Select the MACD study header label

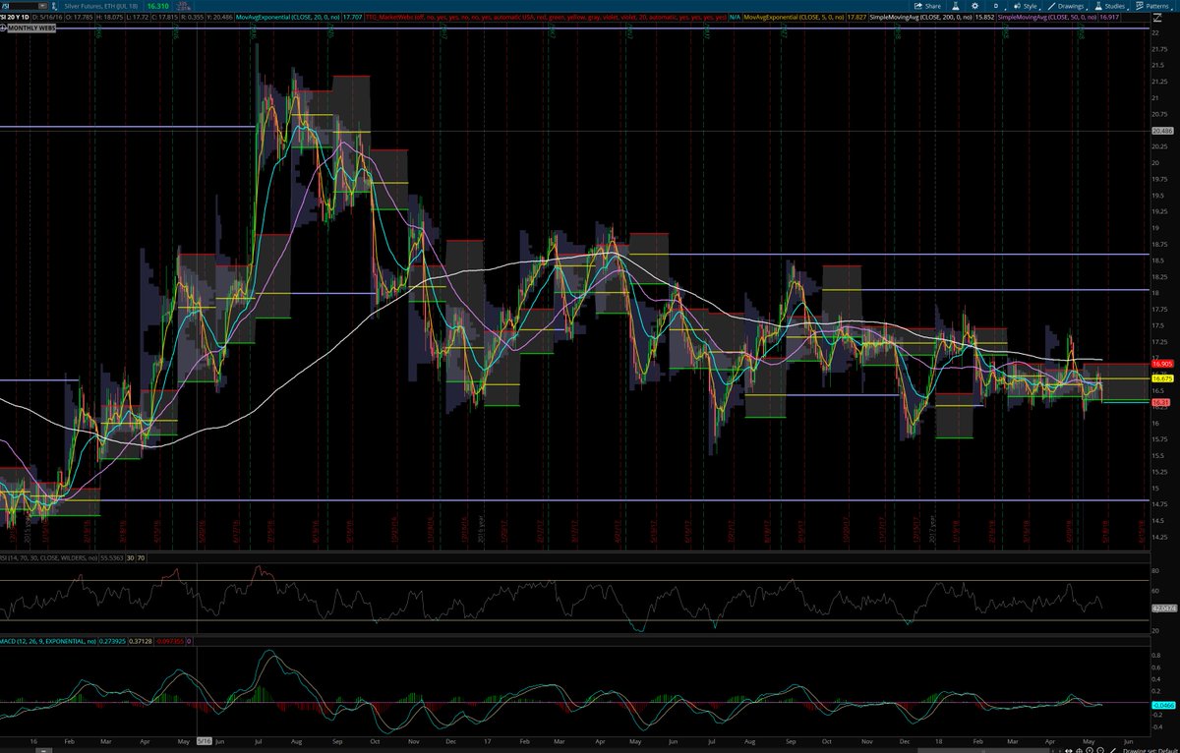click(48, 641)
